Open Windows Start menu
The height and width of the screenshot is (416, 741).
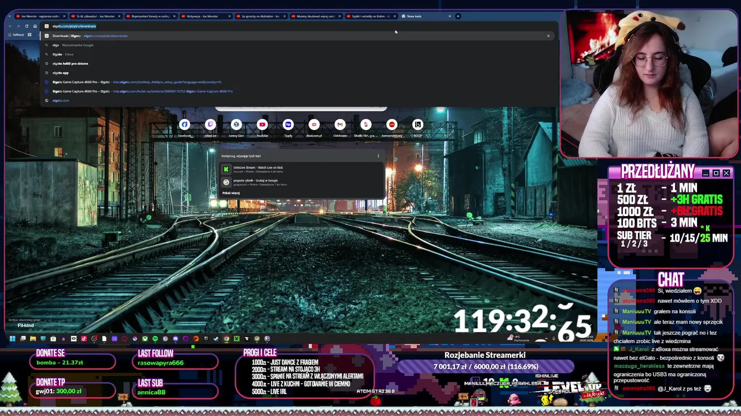tap(13, 339)
